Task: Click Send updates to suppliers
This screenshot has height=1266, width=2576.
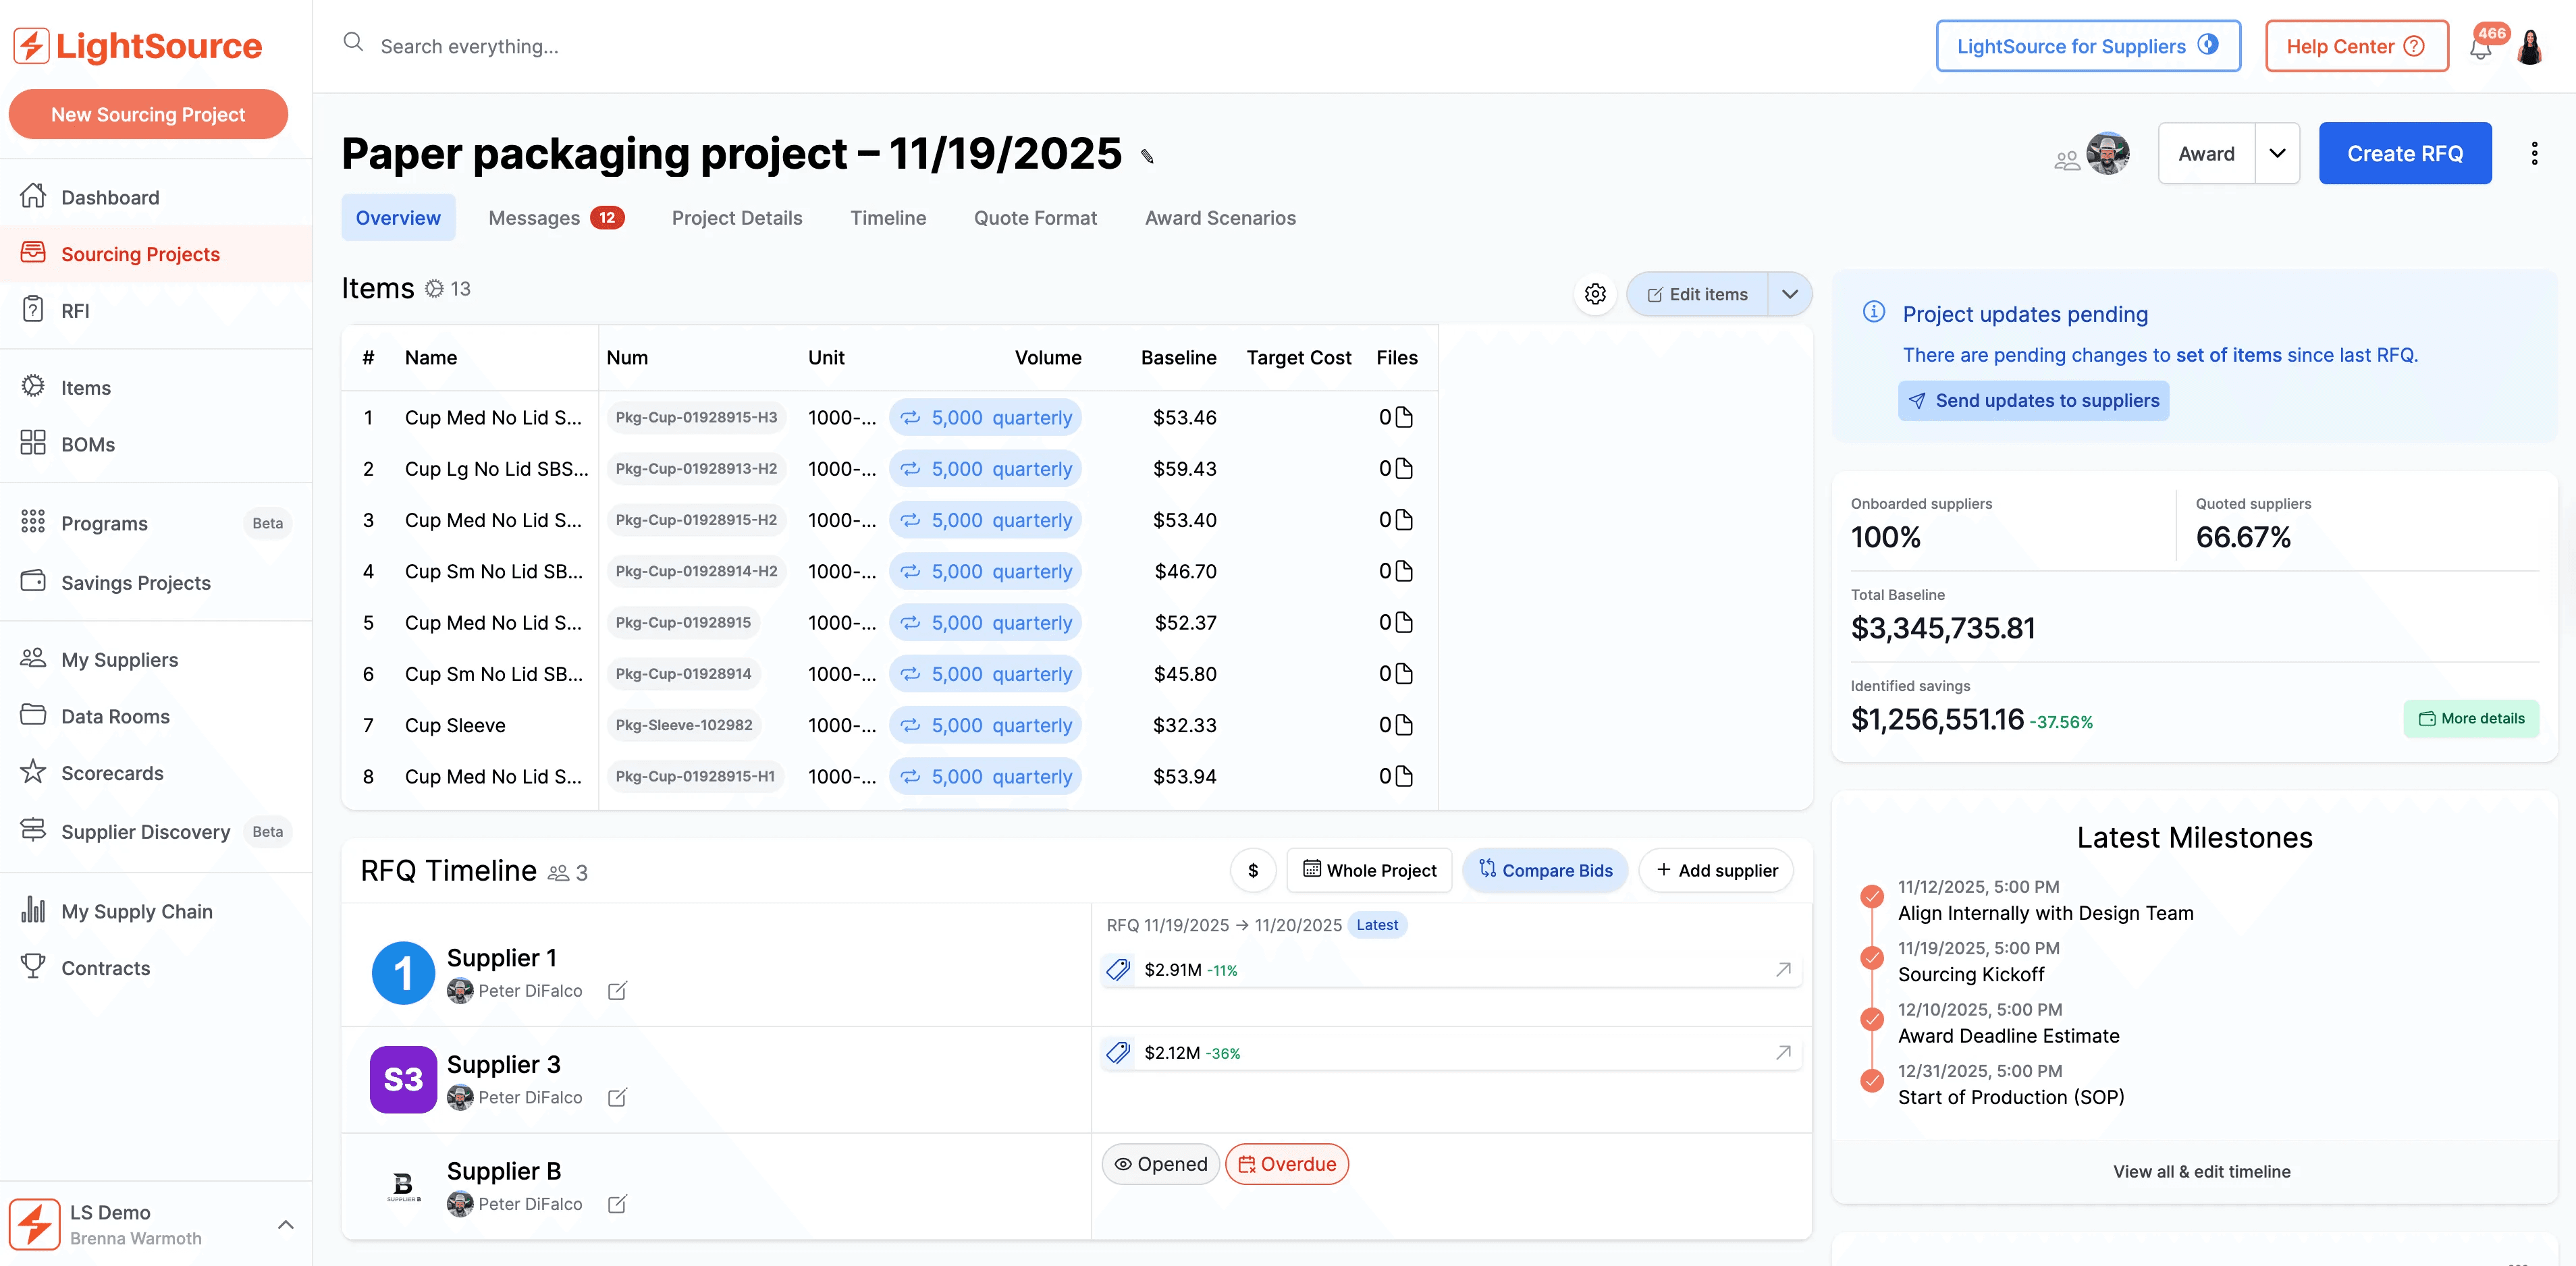Action: [2033, 400]
